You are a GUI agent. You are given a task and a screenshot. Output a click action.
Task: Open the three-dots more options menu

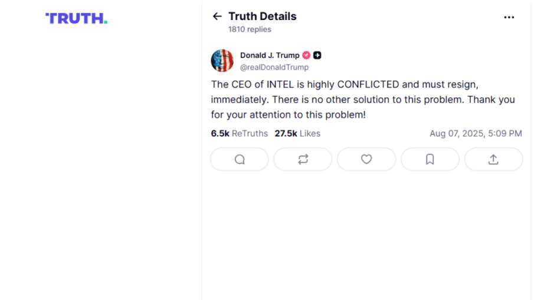pos(509,17)
